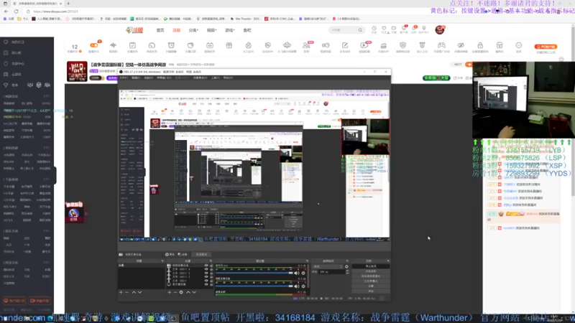Pop out the OBS Scenes panel dock icon
The height and width of the screenshot is (323, 575).
pyautogui.click(x=163, y=261)
